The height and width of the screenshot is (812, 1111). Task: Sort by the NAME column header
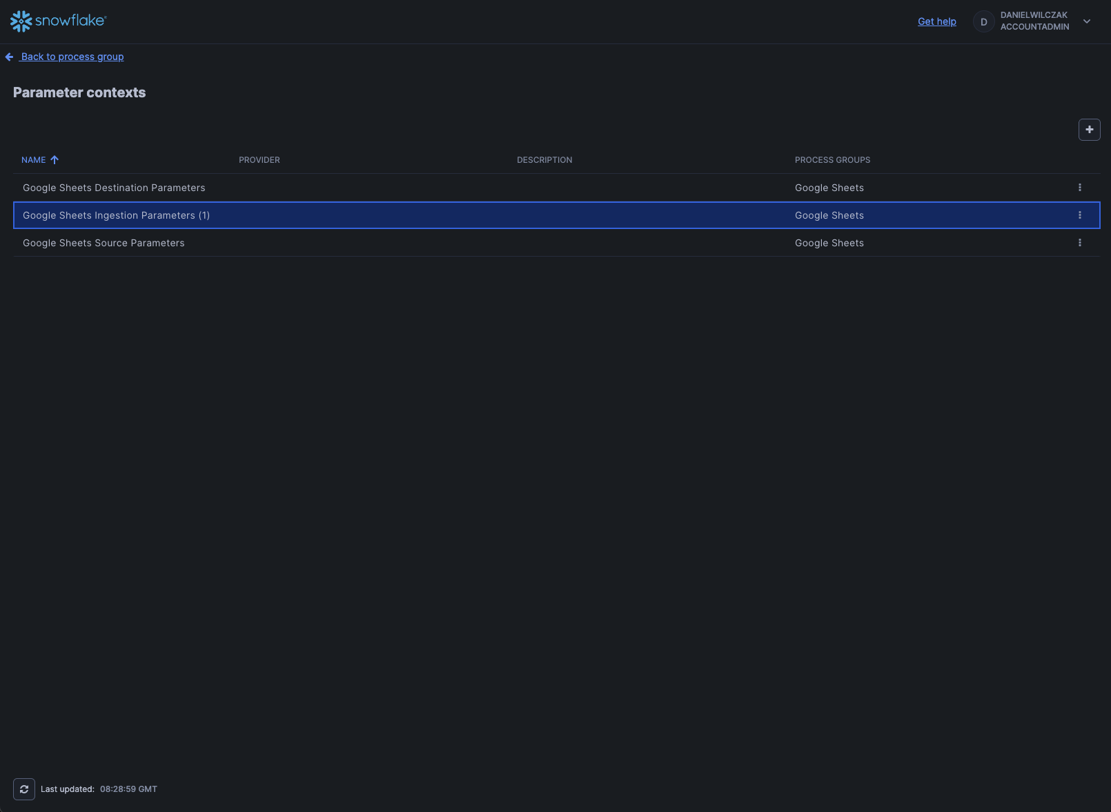tap(33, 160)
